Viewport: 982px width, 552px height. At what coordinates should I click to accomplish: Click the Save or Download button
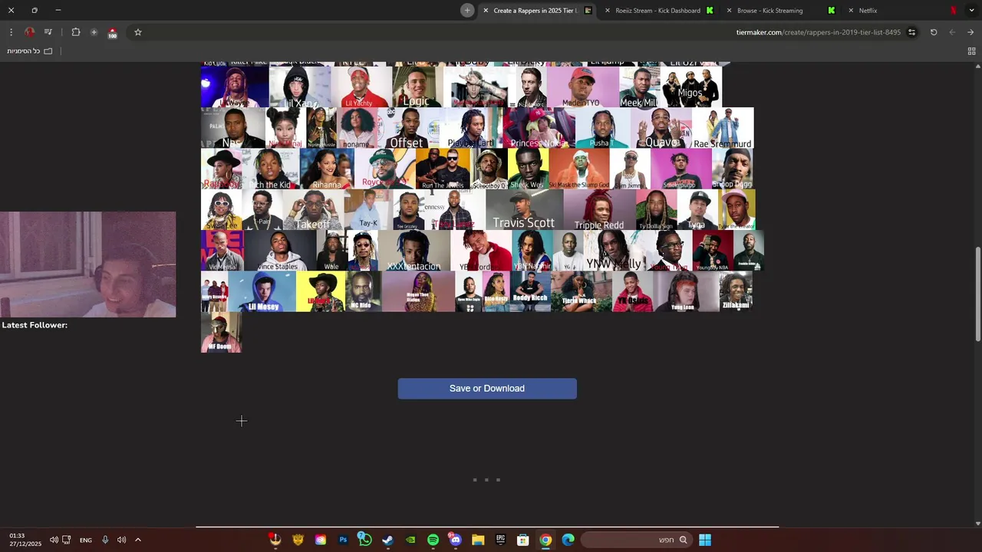pyautogui.click(x=487, y=389)
